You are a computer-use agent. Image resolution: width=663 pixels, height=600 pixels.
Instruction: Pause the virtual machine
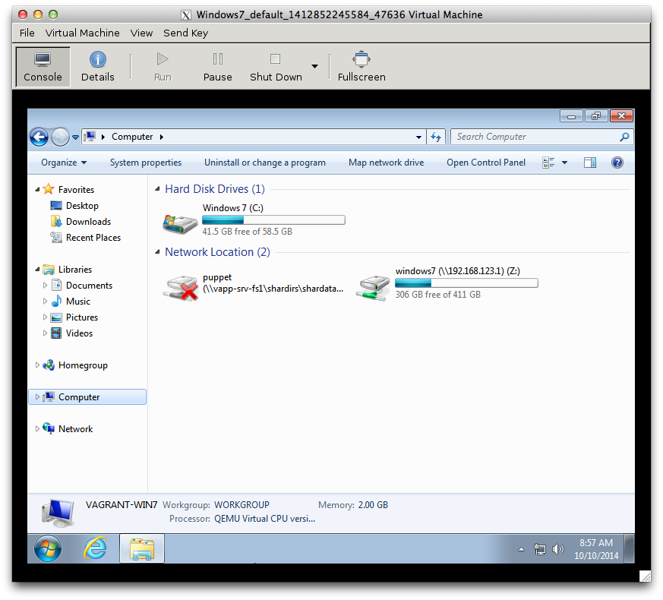pos(217,67)
